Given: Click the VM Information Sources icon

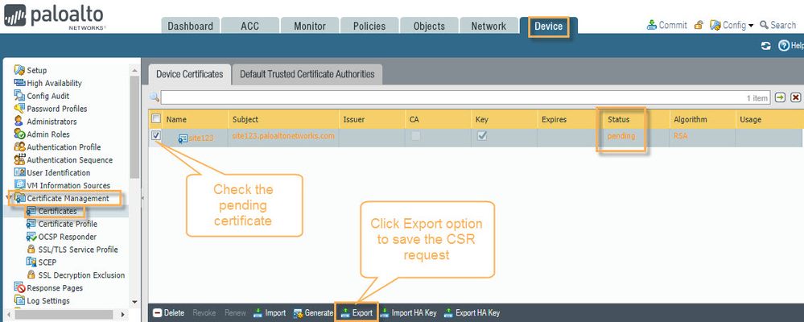Looking at the screenshot, I should click(19, 186).
